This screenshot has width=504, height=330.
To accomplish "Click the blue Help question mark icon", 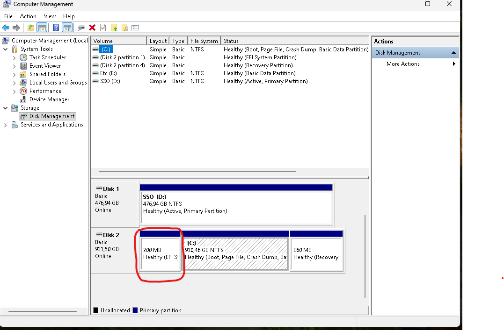I will pos(56,28).
